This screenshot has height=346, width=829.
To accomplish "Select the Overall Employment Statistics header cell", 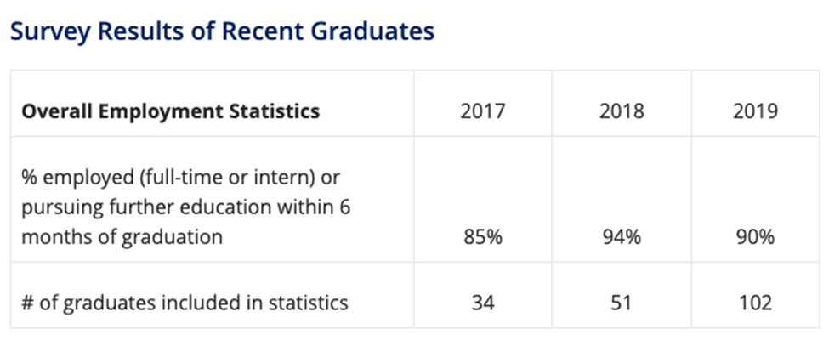I will click(170, 111).
